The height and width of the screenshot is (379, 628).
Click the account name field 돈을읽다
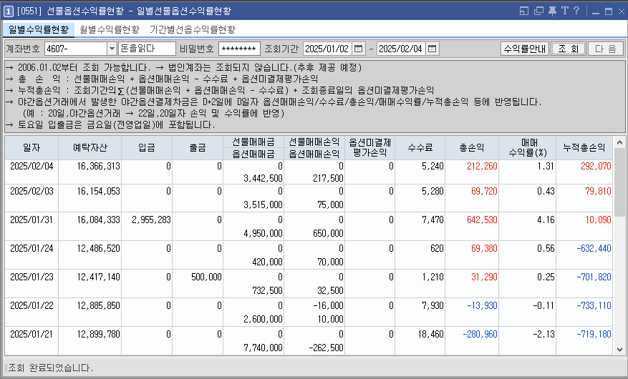tap(147, 49)
